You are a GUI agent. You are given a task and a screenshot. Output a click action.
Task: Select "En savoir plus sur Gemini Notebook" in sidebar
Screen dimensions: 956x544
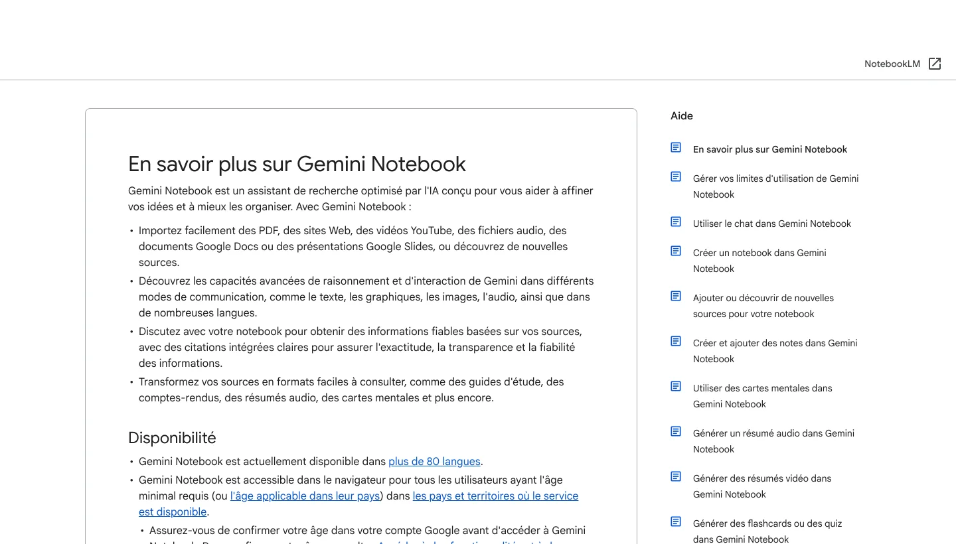pyautogui.click(x=770, y=149)
